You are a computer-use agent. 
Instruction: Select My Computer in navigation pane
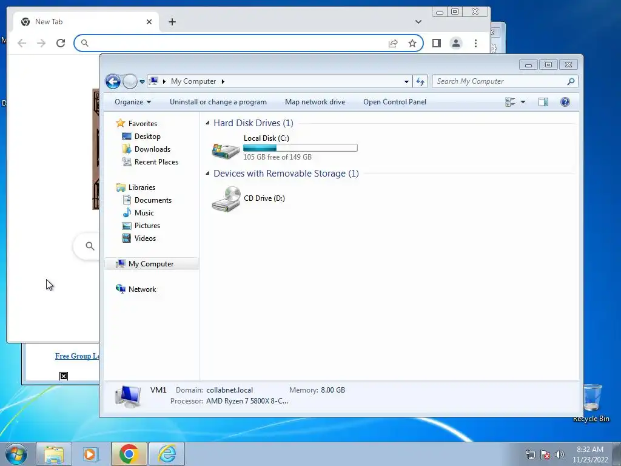(x=152, y=264)
